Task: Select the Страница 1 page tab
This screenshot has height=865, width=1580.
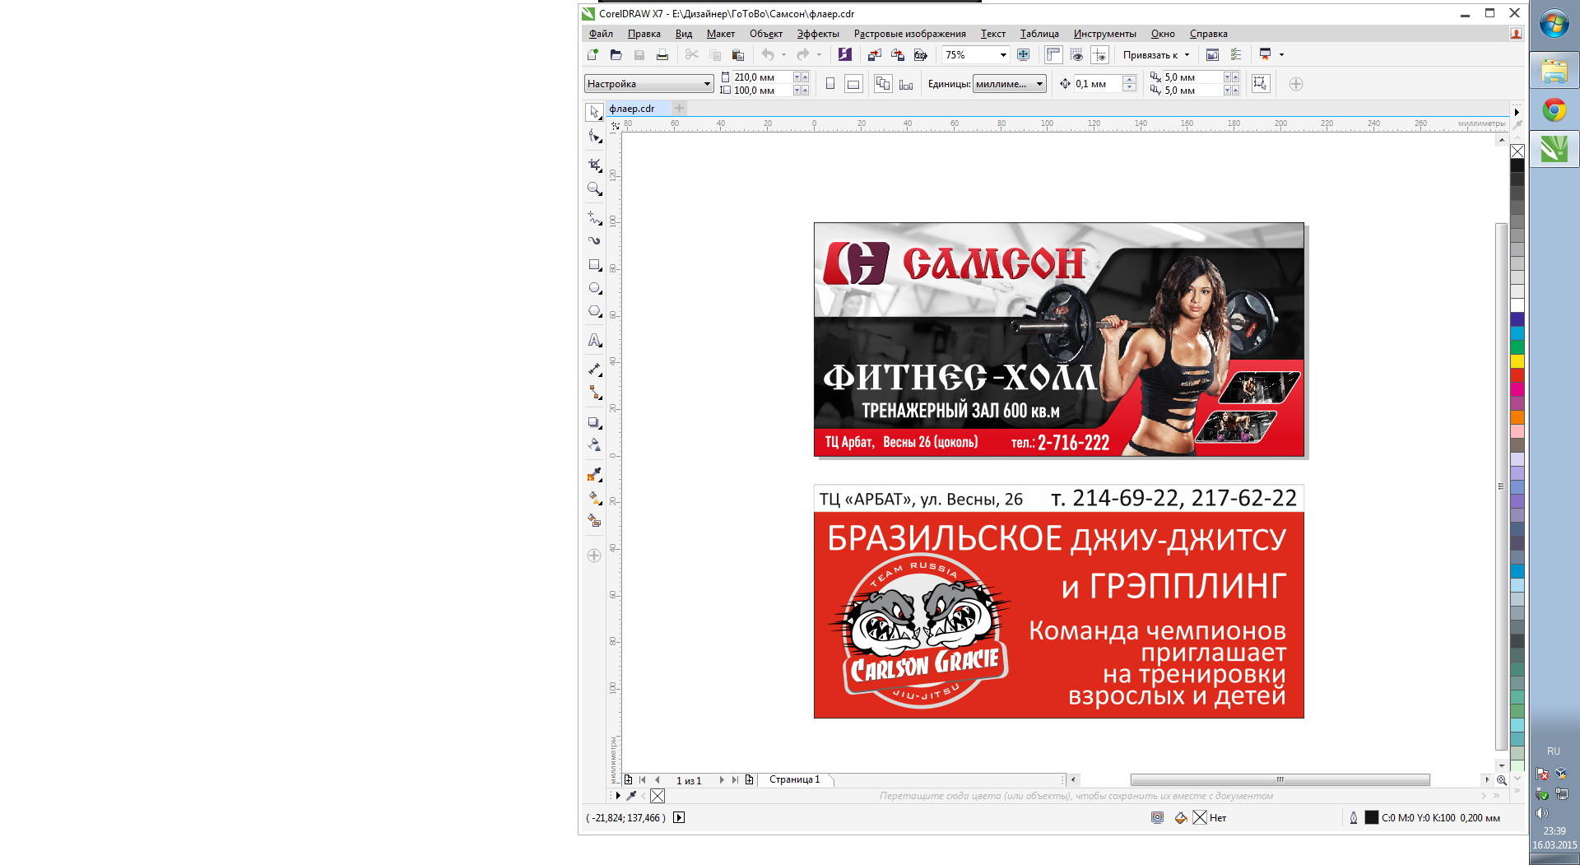Action: (794, 779)
